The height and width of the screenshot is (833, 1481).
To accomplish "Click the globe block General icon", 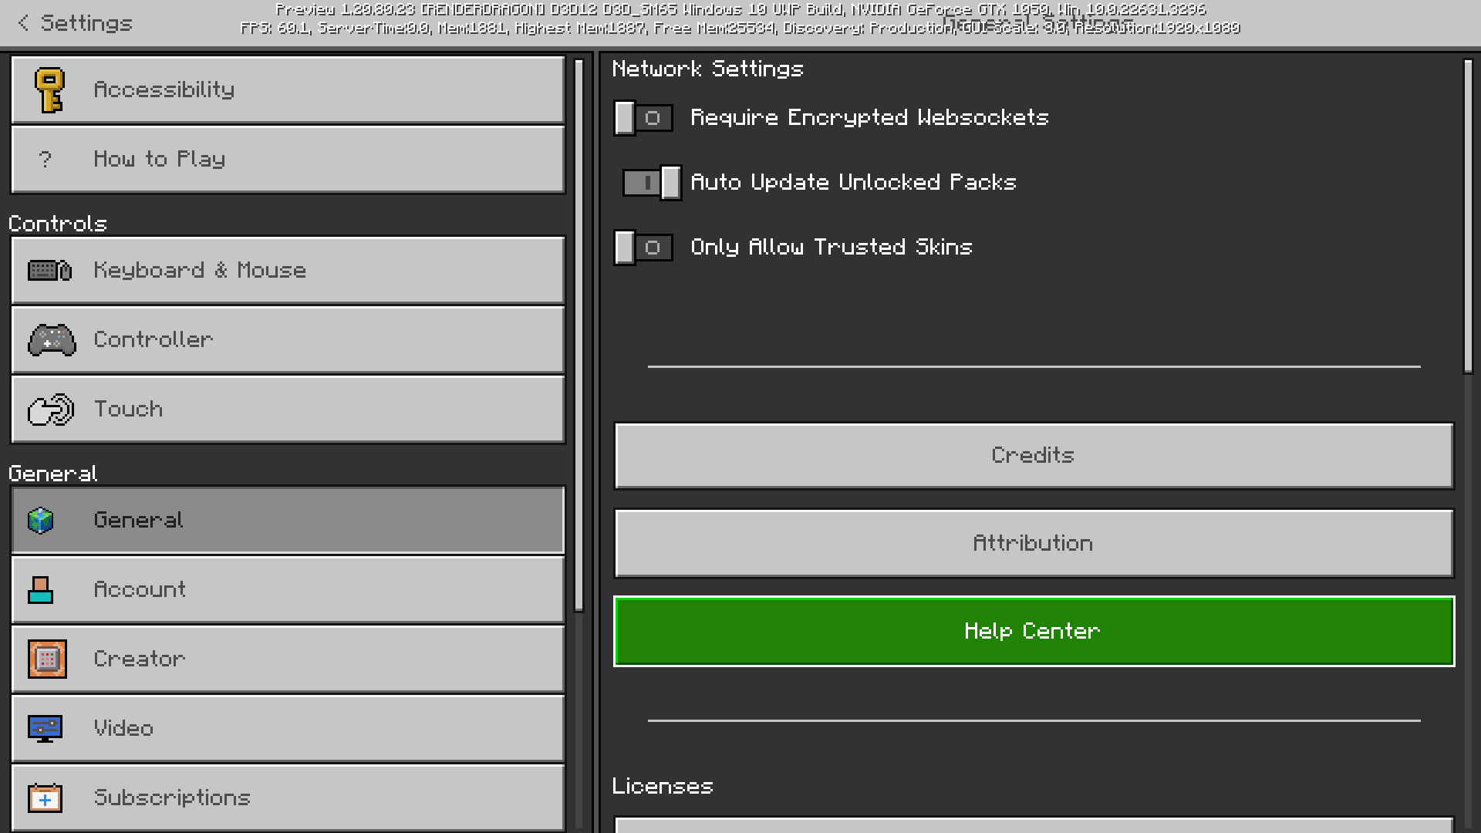I will click(41, 521).
